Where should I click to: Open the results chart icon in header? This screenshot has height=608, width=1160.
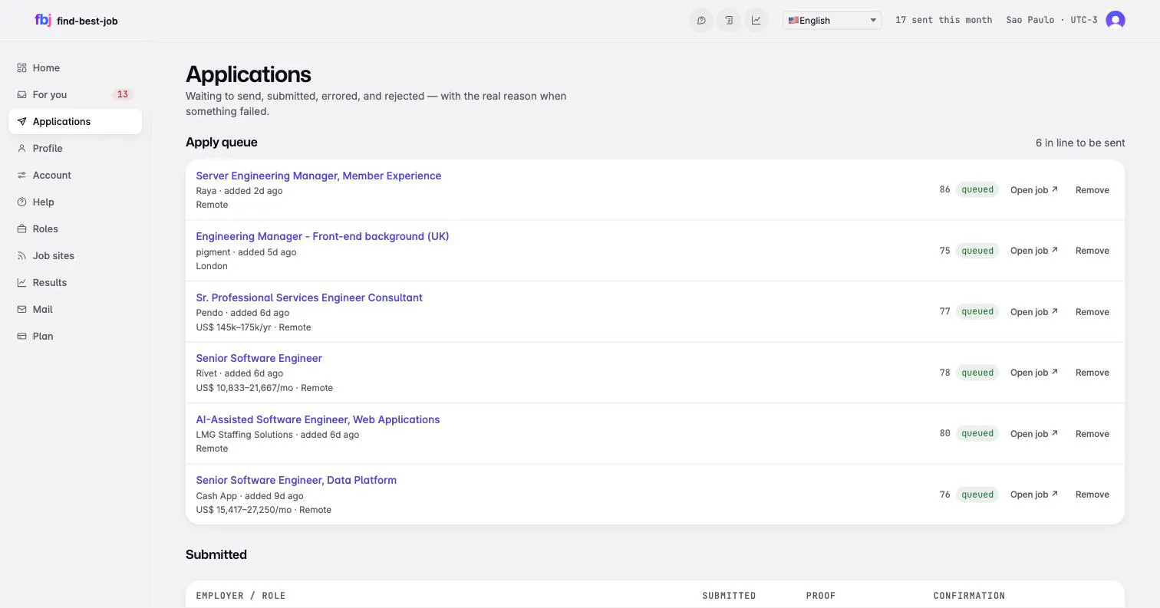click(x=756, y=21)
